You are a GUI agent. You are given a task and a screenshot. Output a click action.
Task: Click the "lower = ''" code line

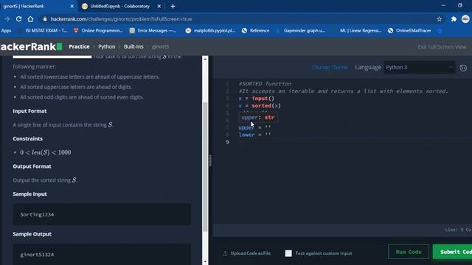[x=254, y=135]
